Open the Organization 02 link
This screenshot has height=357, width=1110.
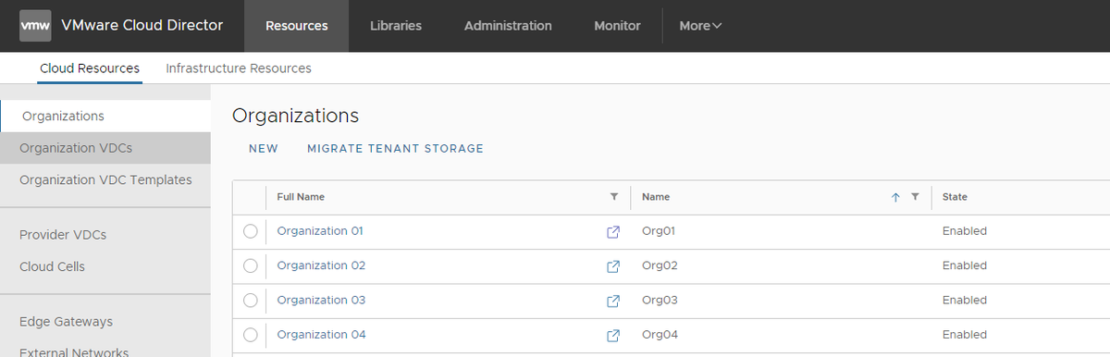click(x=321, y=265)
